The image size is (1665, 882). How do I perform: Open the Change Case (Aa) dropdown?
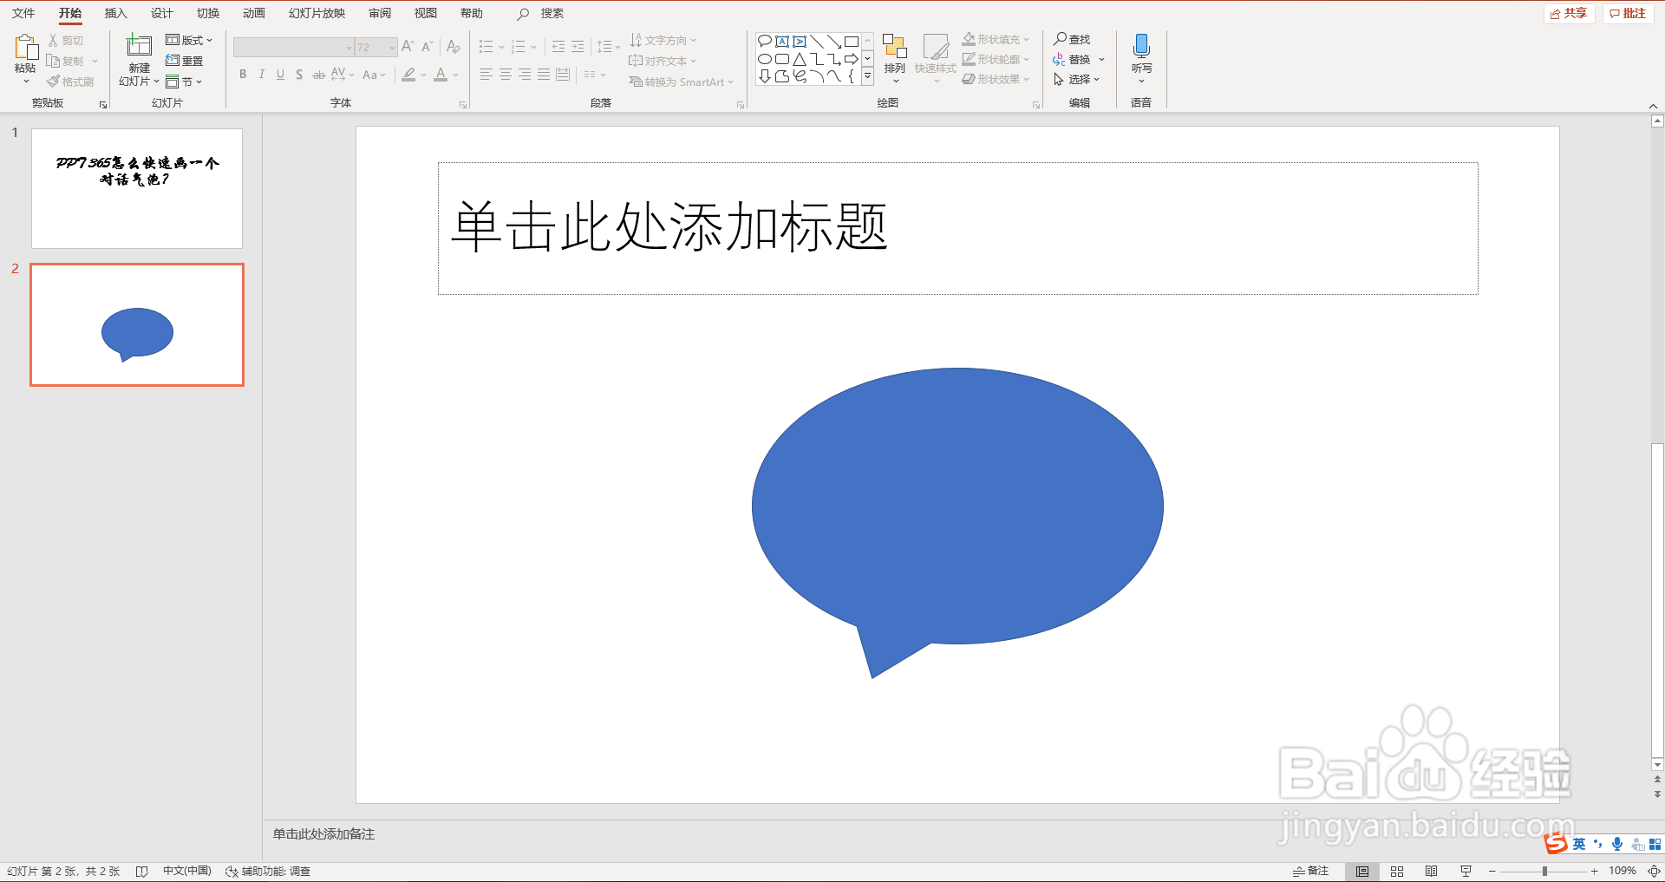coord(373,75)
